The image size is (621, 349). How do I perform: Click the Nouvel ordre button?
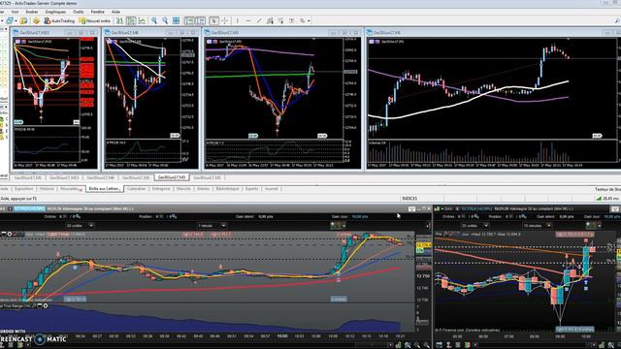(x=95, y=20)
